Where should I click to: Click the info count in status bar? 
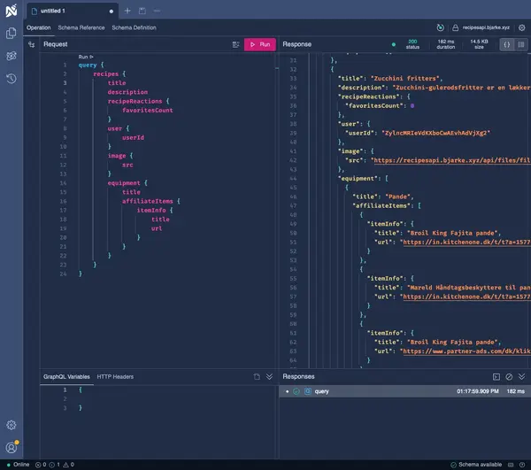click(55, 465)
